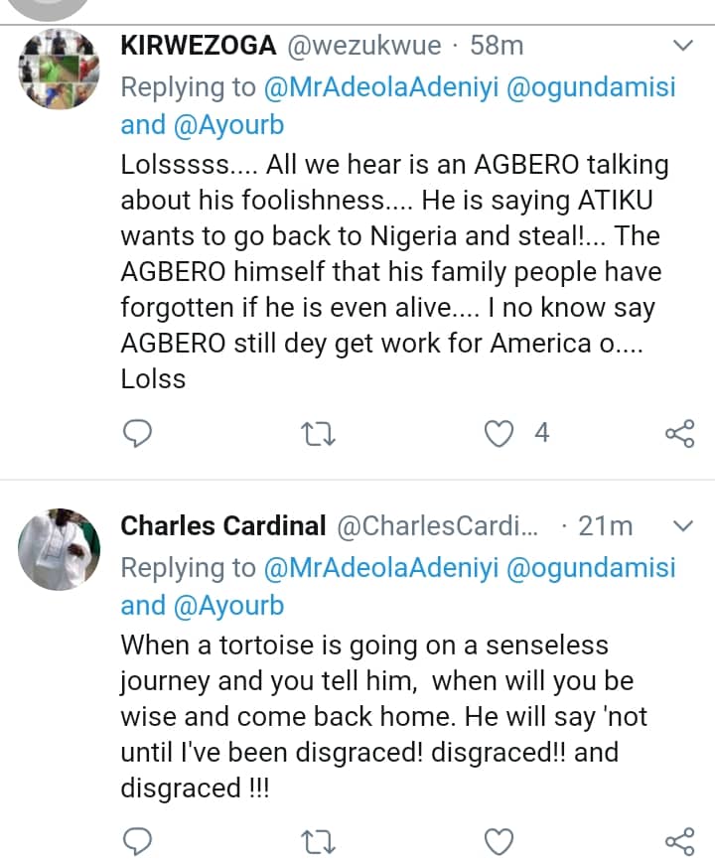715x863 pixels.
Task: Reply to KIRWEZOGA's tweet
Action: [x=137, y=433]
